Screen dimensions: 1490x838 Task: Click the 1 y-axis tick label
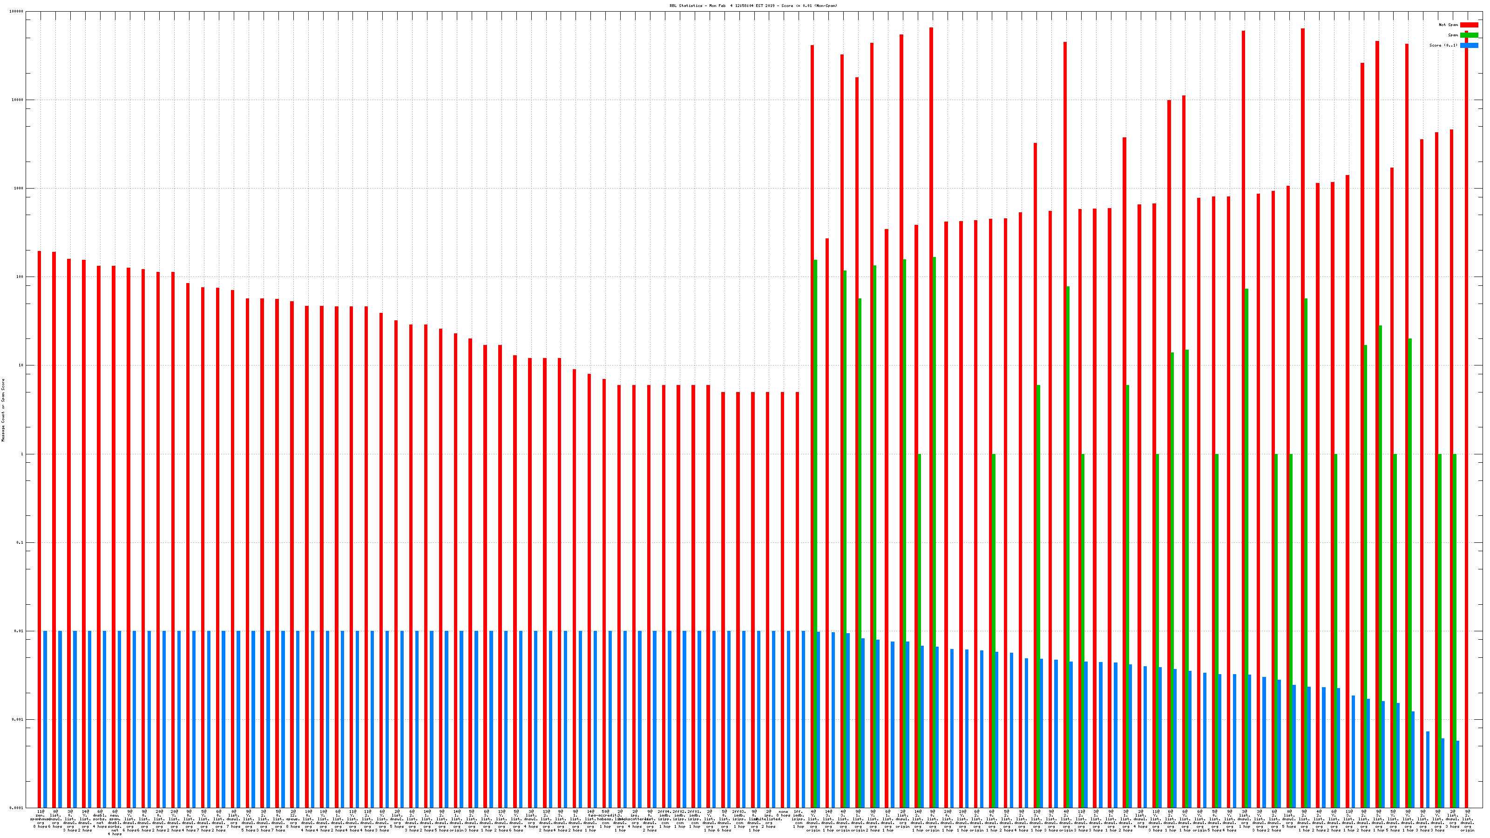[x=22, y=454]
